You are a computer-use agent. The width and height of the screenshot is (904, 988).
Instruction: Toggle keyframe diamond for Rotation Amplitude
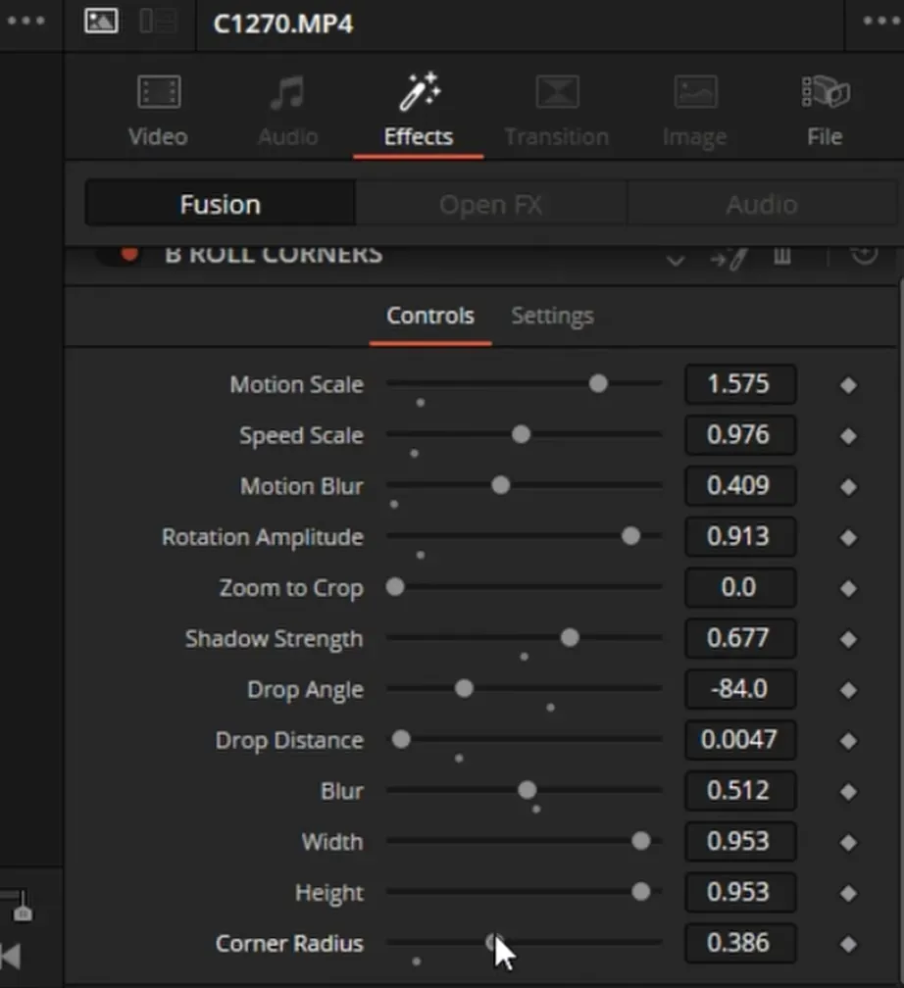pyautogui.click(x=848, y=537)
